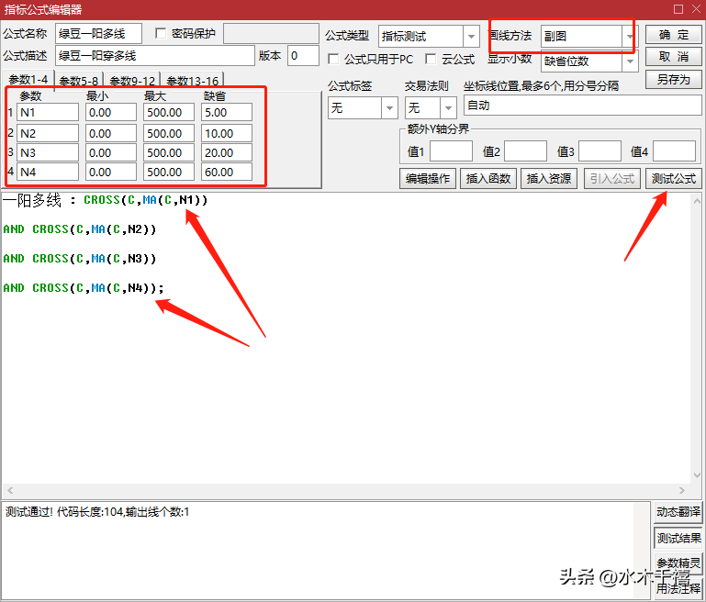Click N4 default value 60.00
706x602 pixels.
(x=227, y=173)
